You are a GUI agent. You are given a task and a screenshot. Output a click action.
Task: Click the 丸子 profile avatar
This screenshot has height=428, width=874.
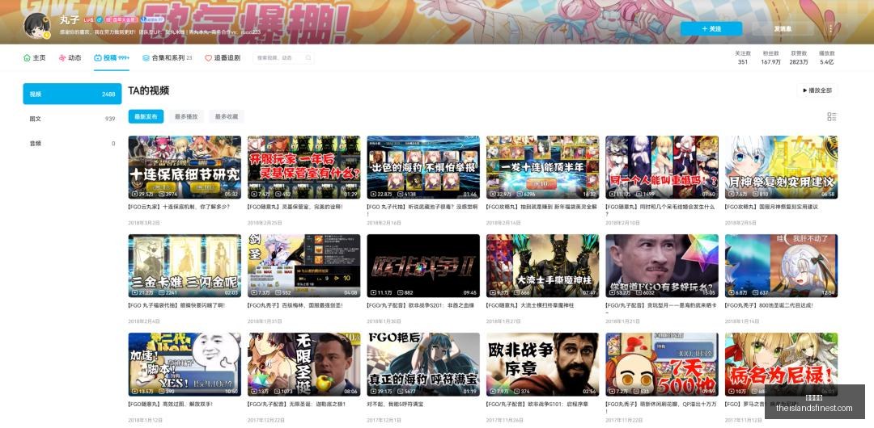tap(37, 26)
